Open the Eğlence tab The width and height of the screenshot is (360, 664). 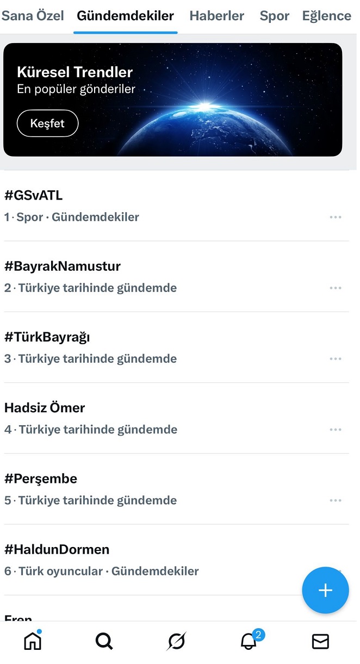326,16
